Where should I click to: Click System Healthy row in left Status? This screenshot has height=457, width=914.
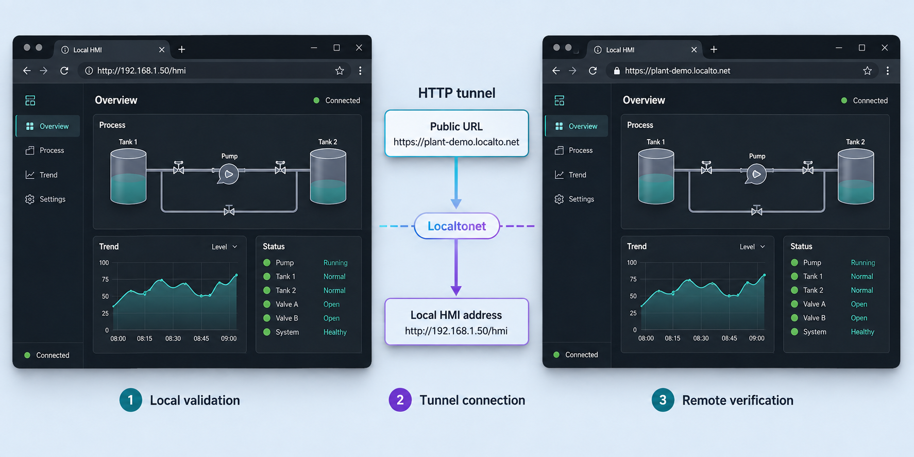coord(306,332)
